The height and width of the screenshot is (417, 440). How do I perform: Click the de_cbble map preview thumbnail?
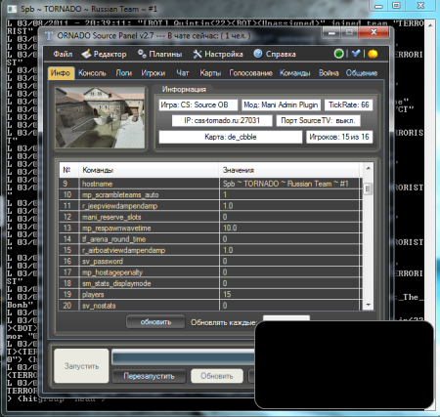(x=100, y=118)
